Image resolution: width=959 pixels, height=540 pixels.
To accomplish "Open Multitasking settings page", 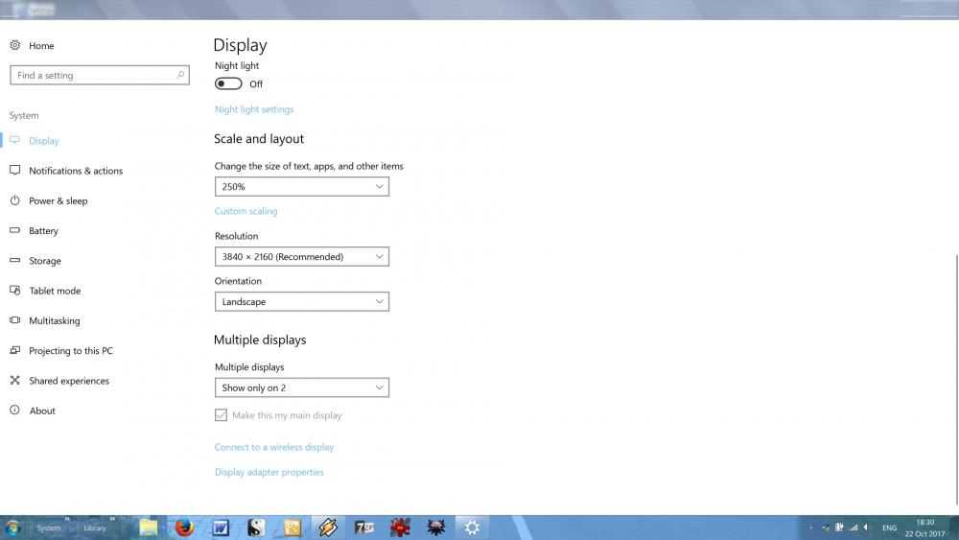I will tap(54, 320).
